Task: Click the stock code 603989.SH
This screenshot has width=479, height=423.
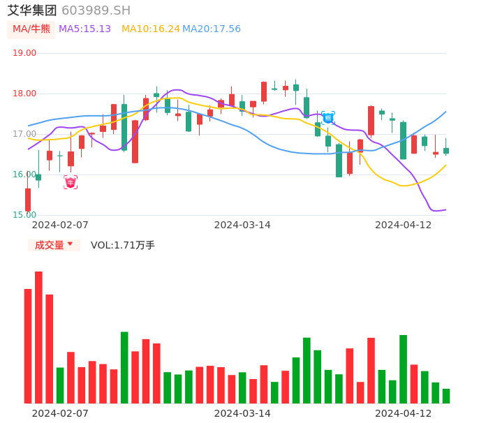Action: (96, 10)
